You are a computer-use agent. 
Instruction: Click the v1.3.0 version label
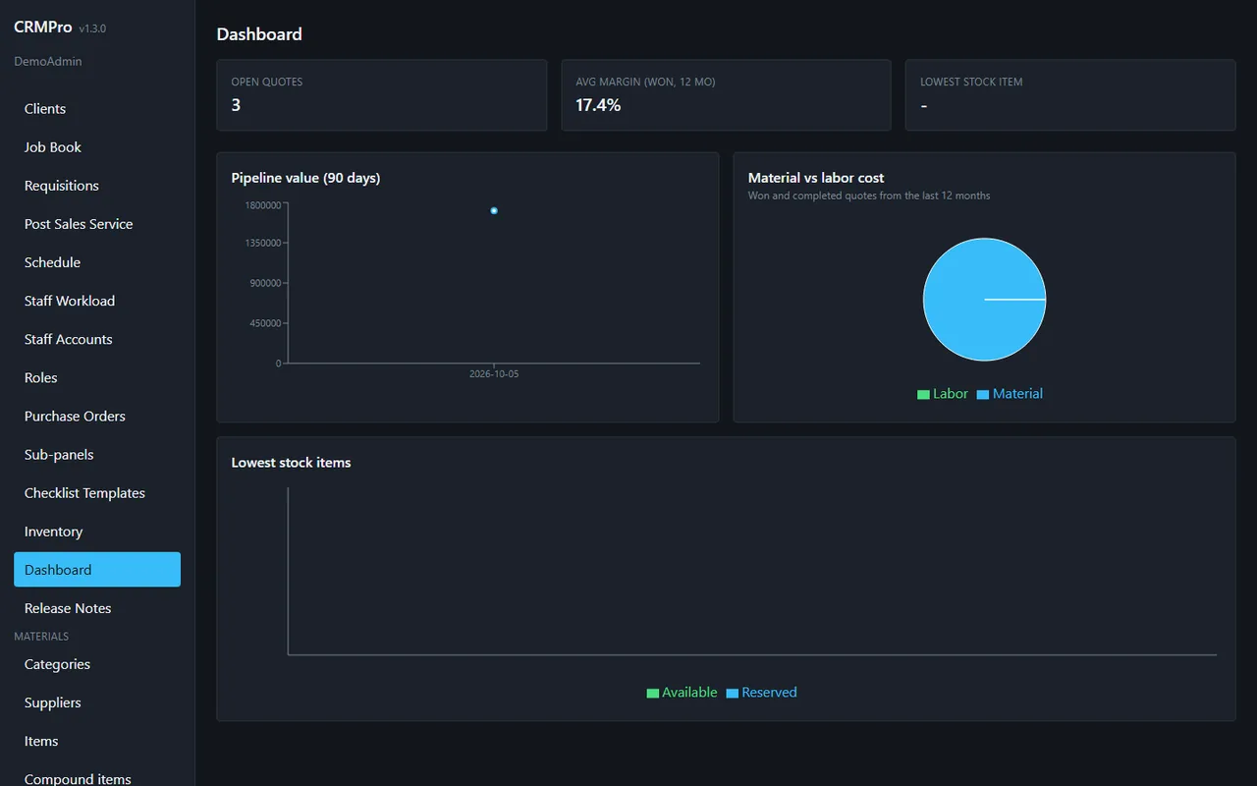click(92, 28)
